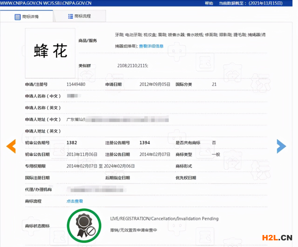
Task: Open the 帮助 help link
Action: (x=209, y=3)
